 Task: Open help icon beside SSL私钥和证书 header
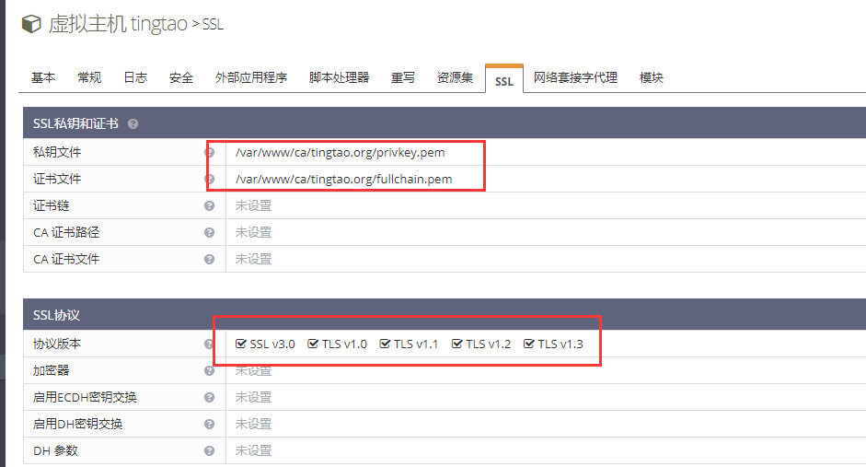pyautogui.click(x=133, y=123)
